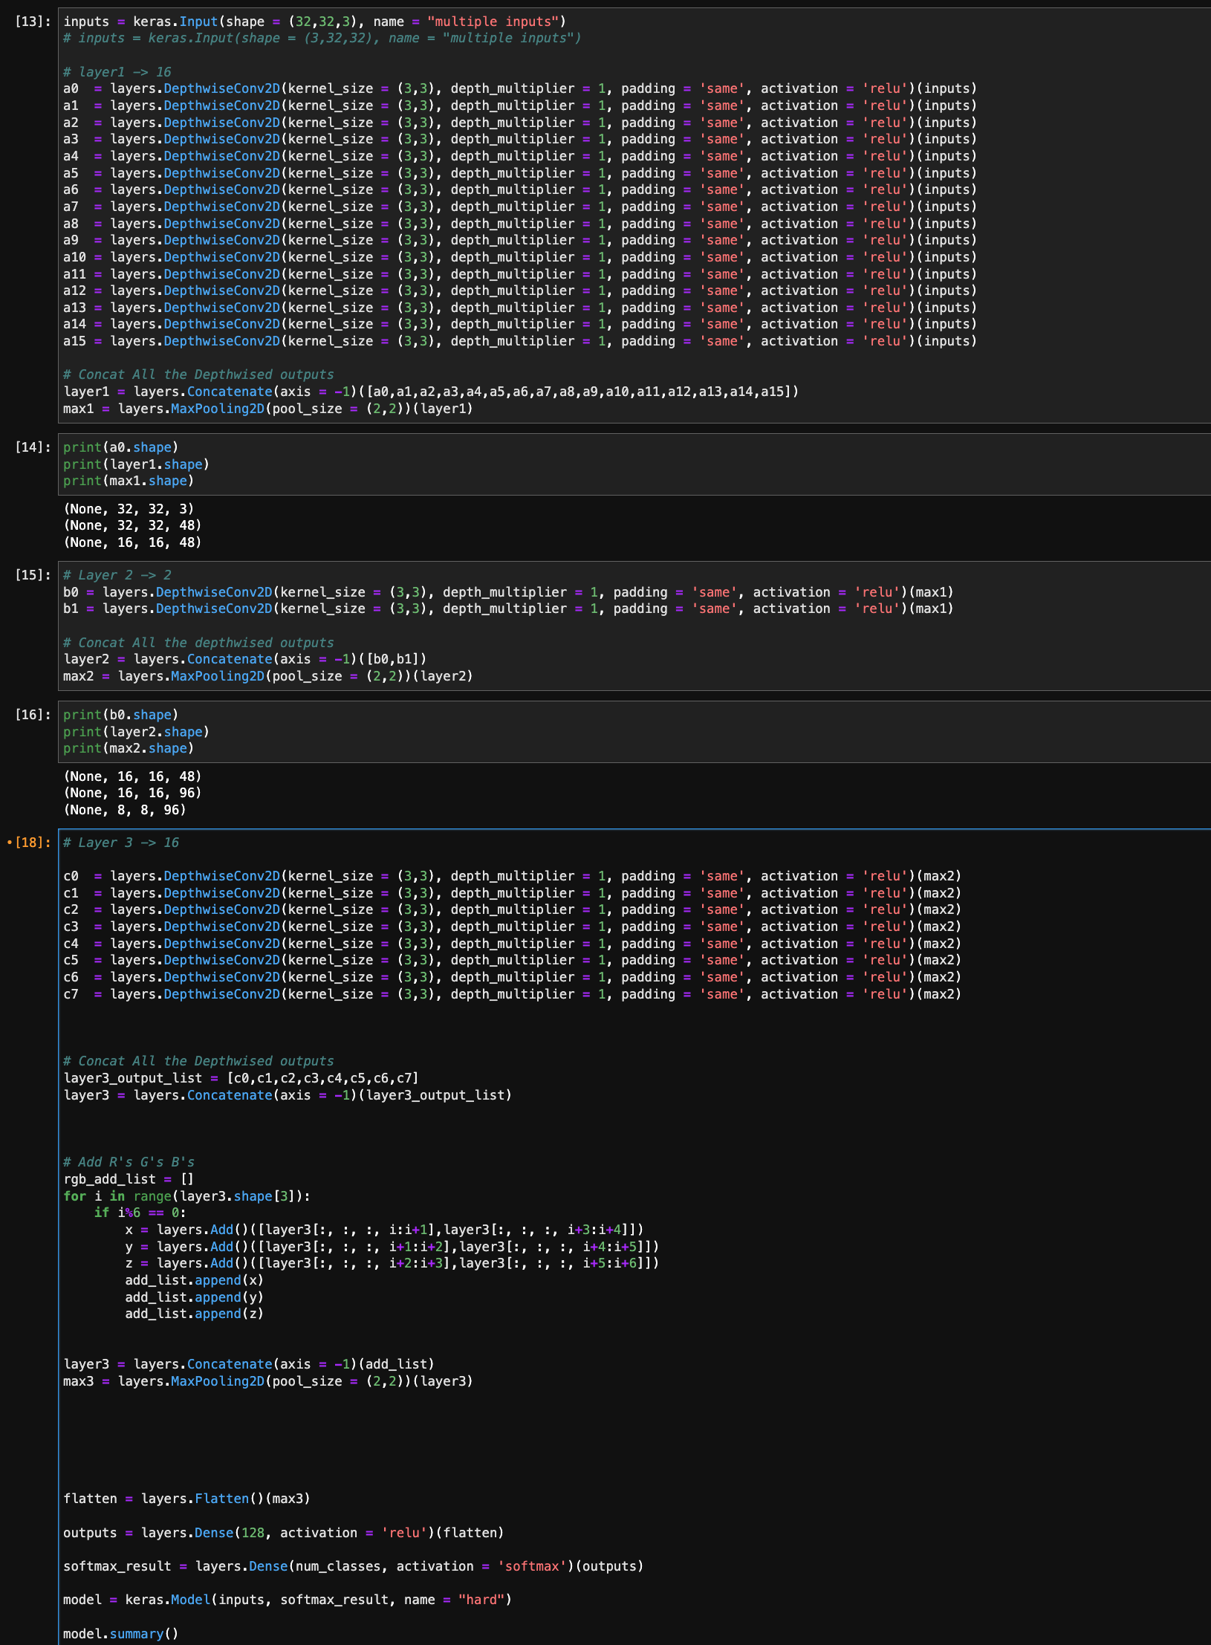Place cursor in the a15 DepthwiseConv2D line
Image resolution: width=1211 pixels, height=1645 pixels.
click(x=519, y=341)
